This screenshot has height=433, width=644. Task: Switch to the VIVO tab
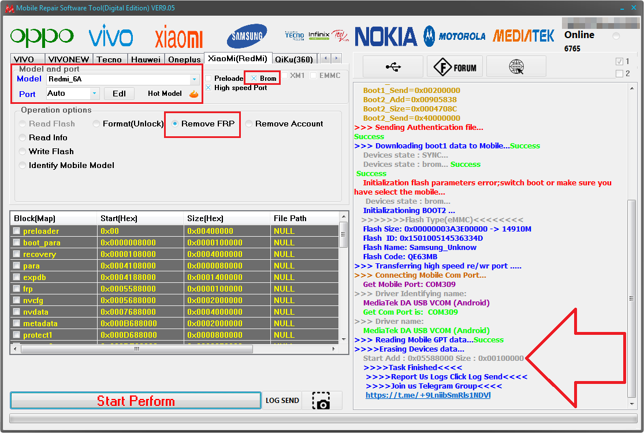click(x=27, y=59)
